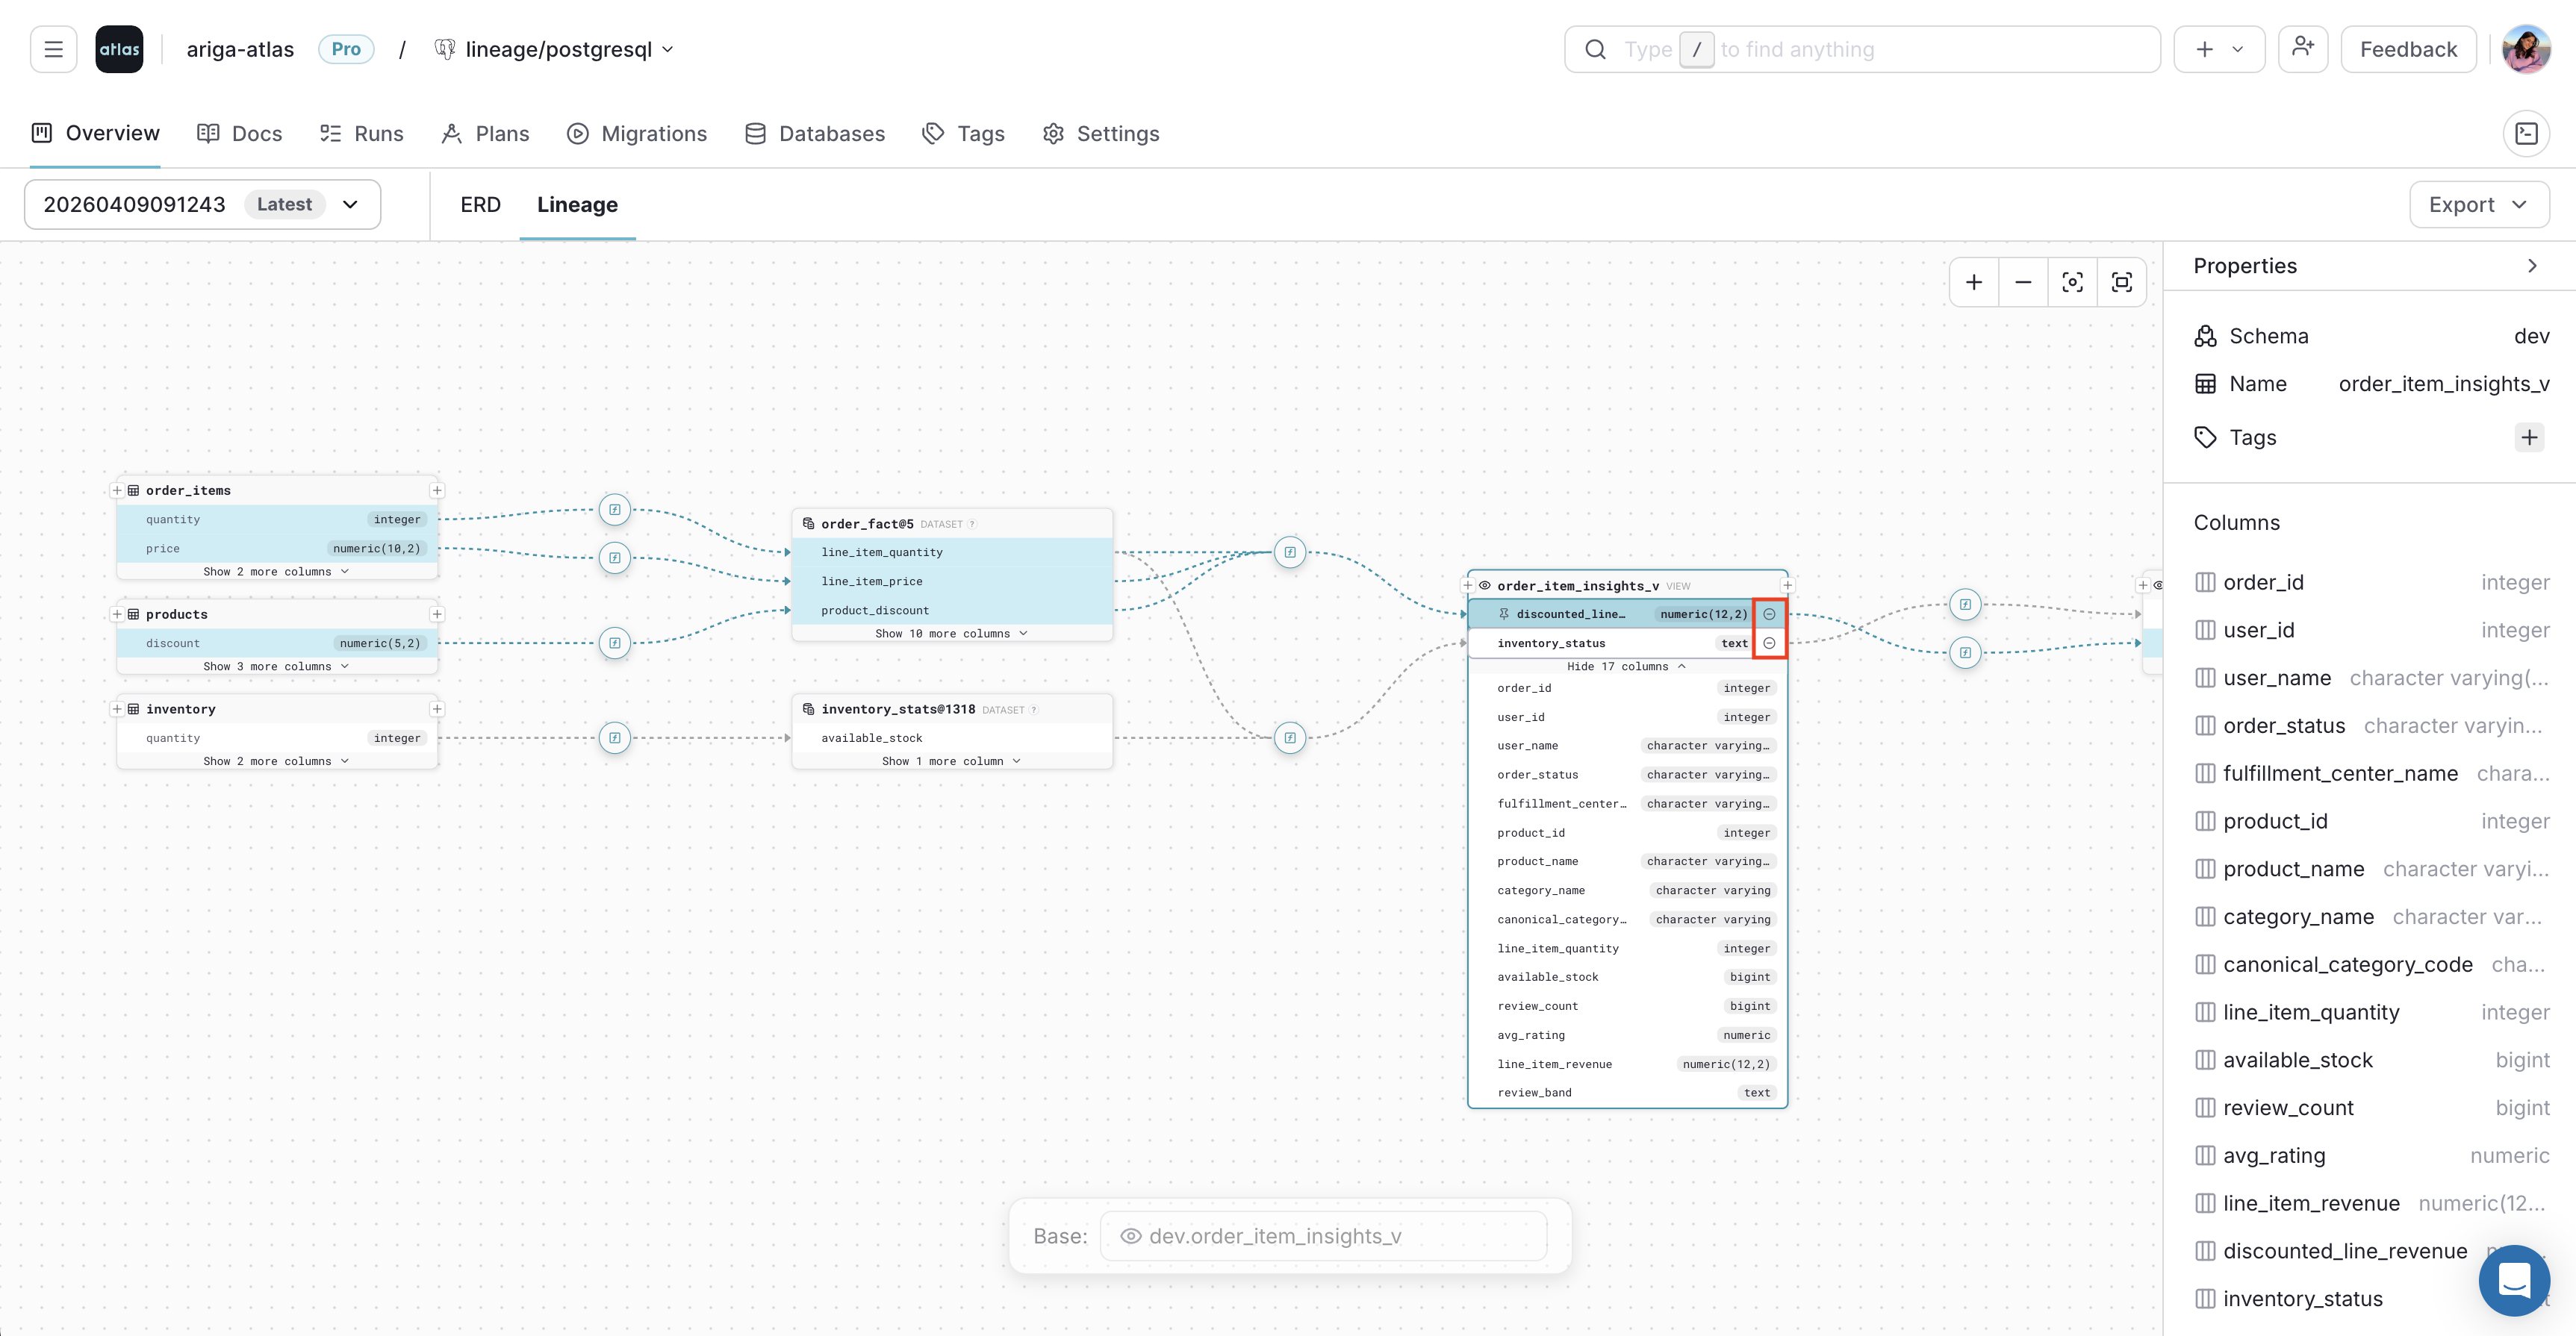Click the Atlas logo
2576x1336 pixels.
click(x=119, y=48)
